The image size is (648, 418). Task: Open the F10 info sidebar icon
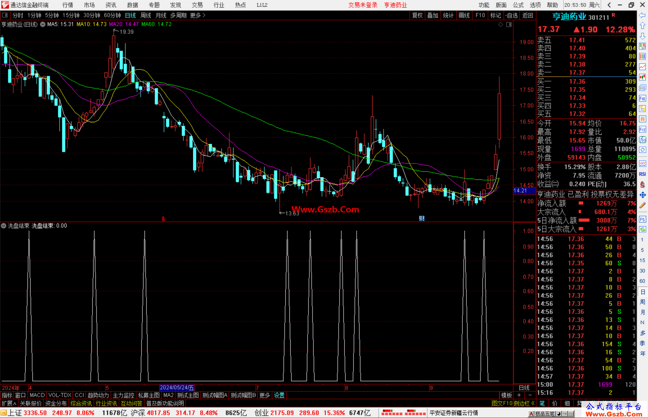click(x=642, y=98)
